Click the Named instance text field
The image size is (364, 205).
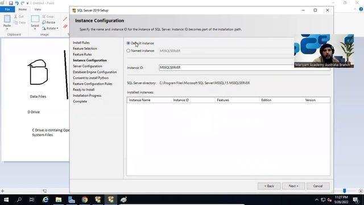pos(226,51)
